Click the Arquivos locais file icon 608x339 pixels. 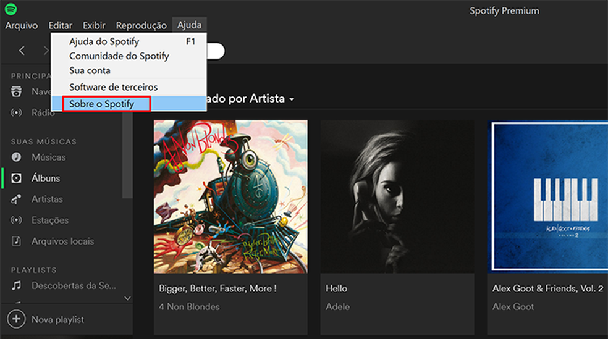(x=16, y=241)
